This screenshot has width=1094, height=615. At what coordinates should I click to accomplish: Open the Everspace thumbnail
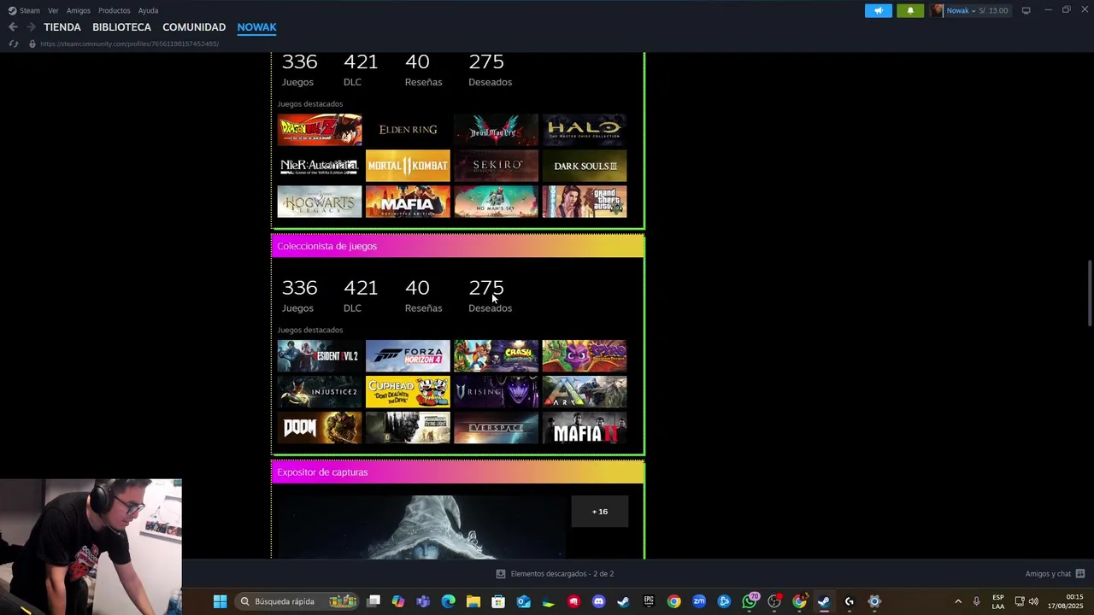point(497,428)
